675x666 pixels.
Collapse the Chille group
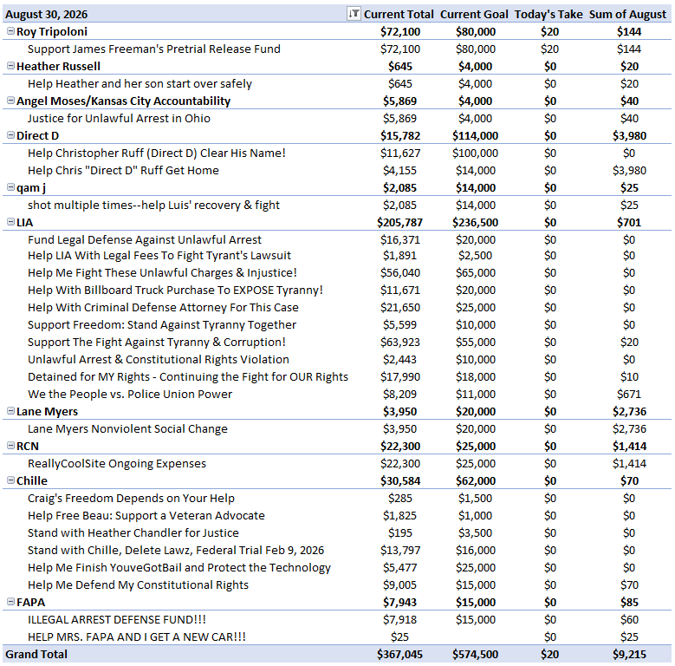[x=10, y=480]
